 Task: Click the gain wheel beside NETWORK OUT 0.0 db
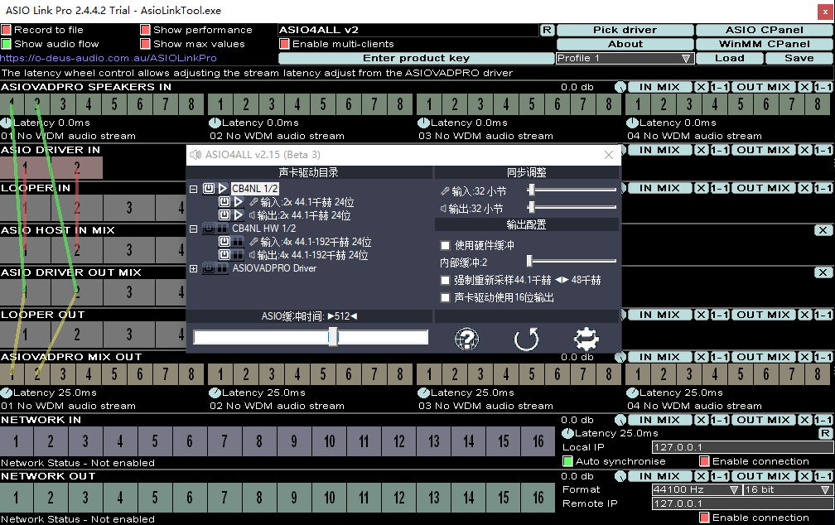click(620, 476)
